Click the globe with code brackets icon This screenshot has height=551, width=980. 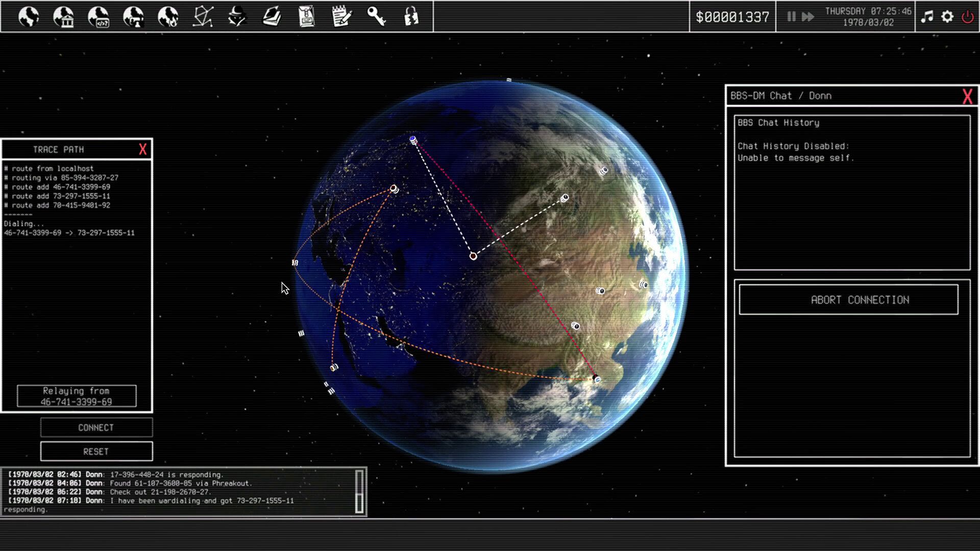point(98,17)
